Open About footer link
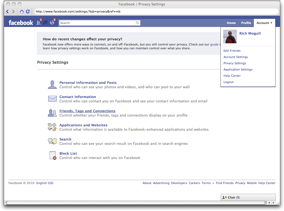The height and width of the screenshot is (211, 284). click(147, 183)
